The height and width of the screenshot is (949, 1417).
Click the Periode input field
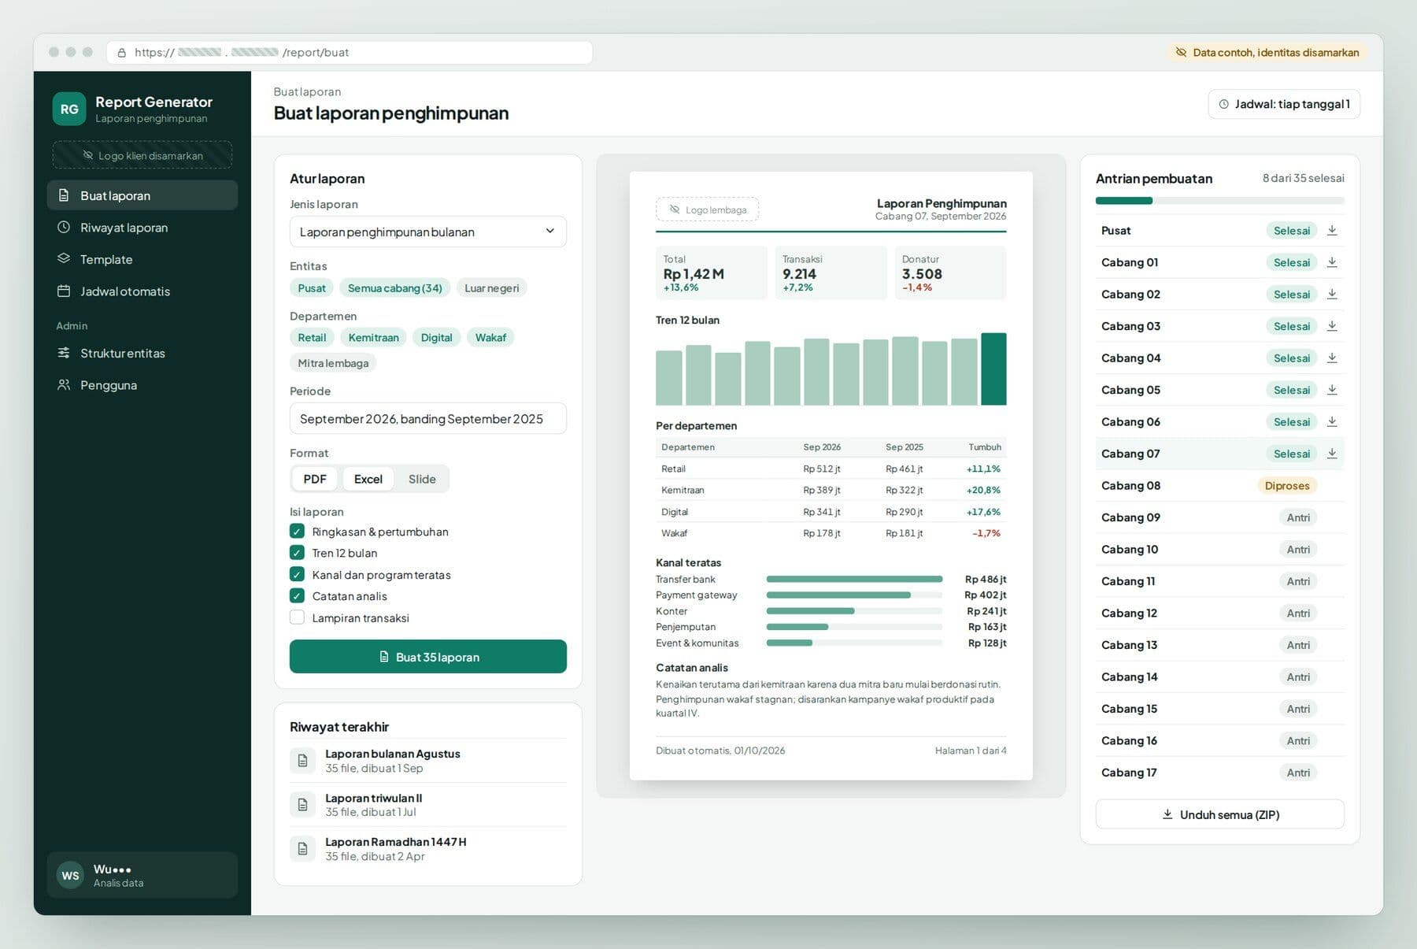pos(427,418)
